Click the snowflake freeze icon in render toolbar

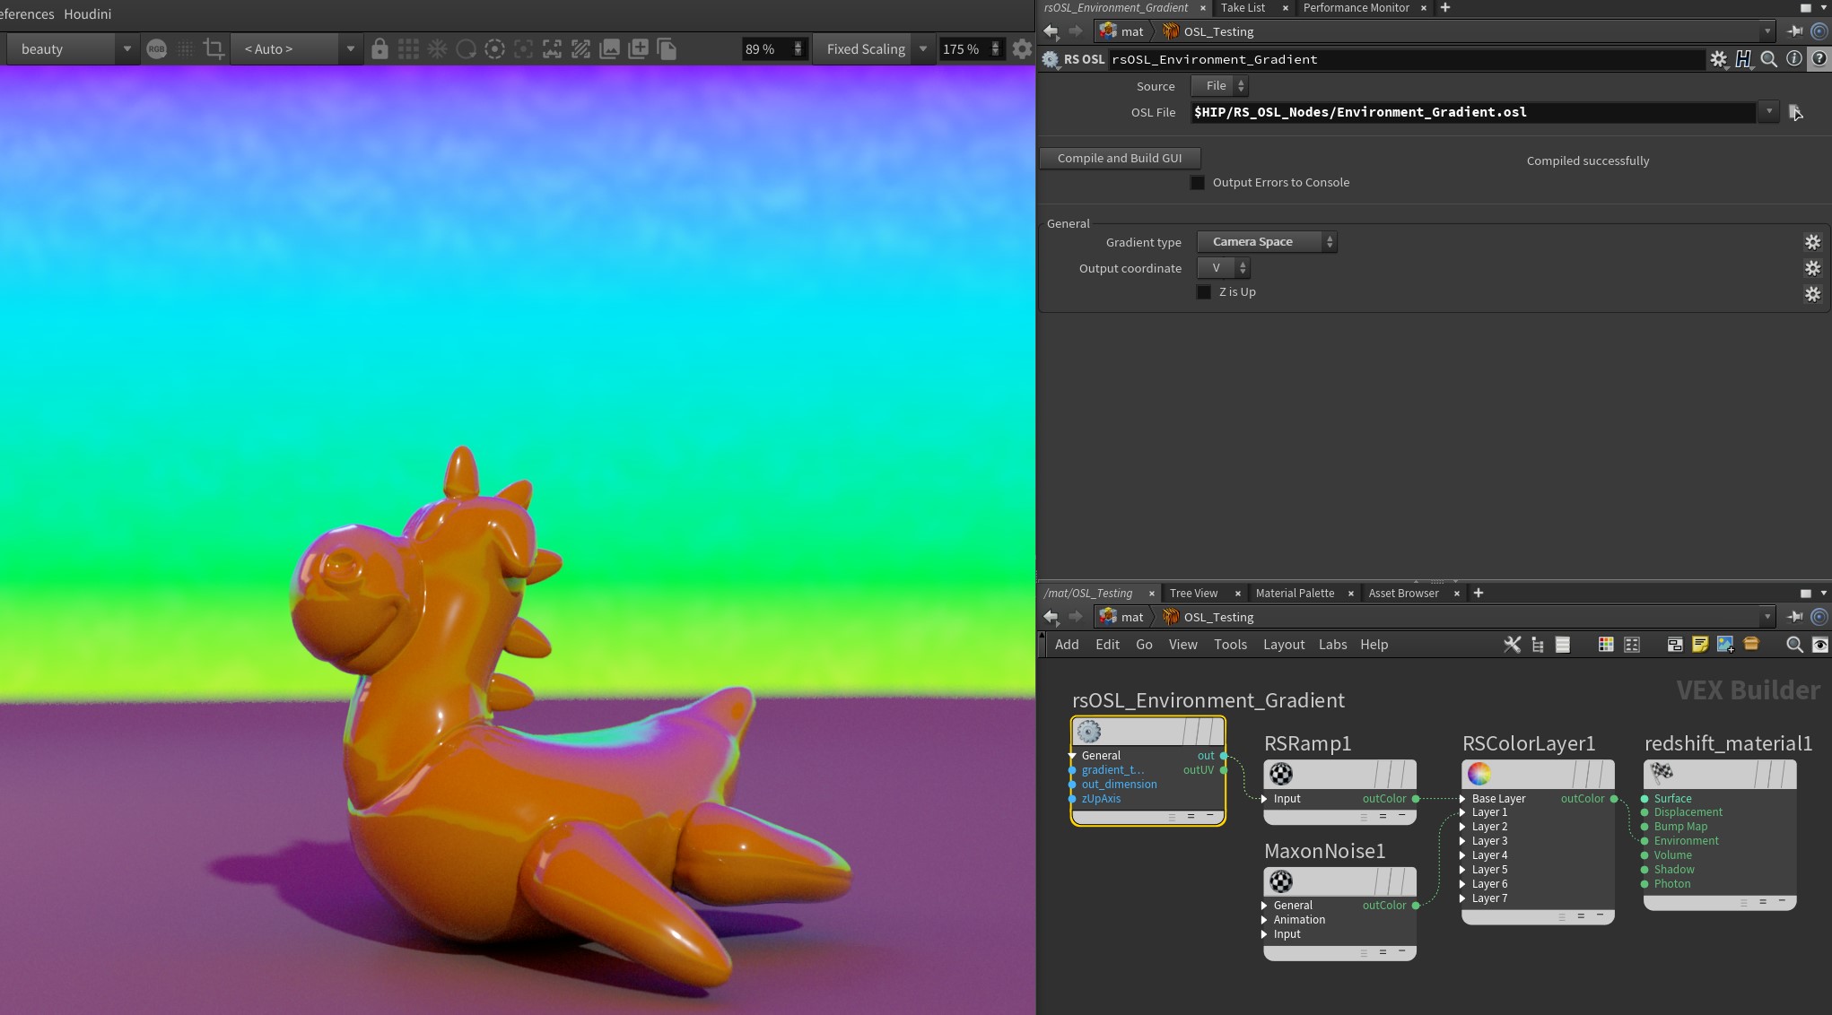point(437,48)
